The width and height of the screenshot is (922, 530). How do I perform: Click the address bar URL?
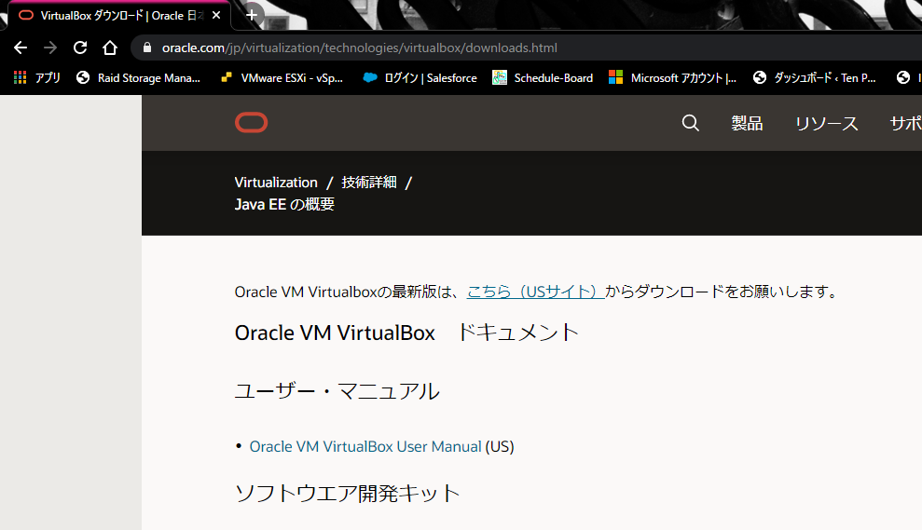(359, 48)
